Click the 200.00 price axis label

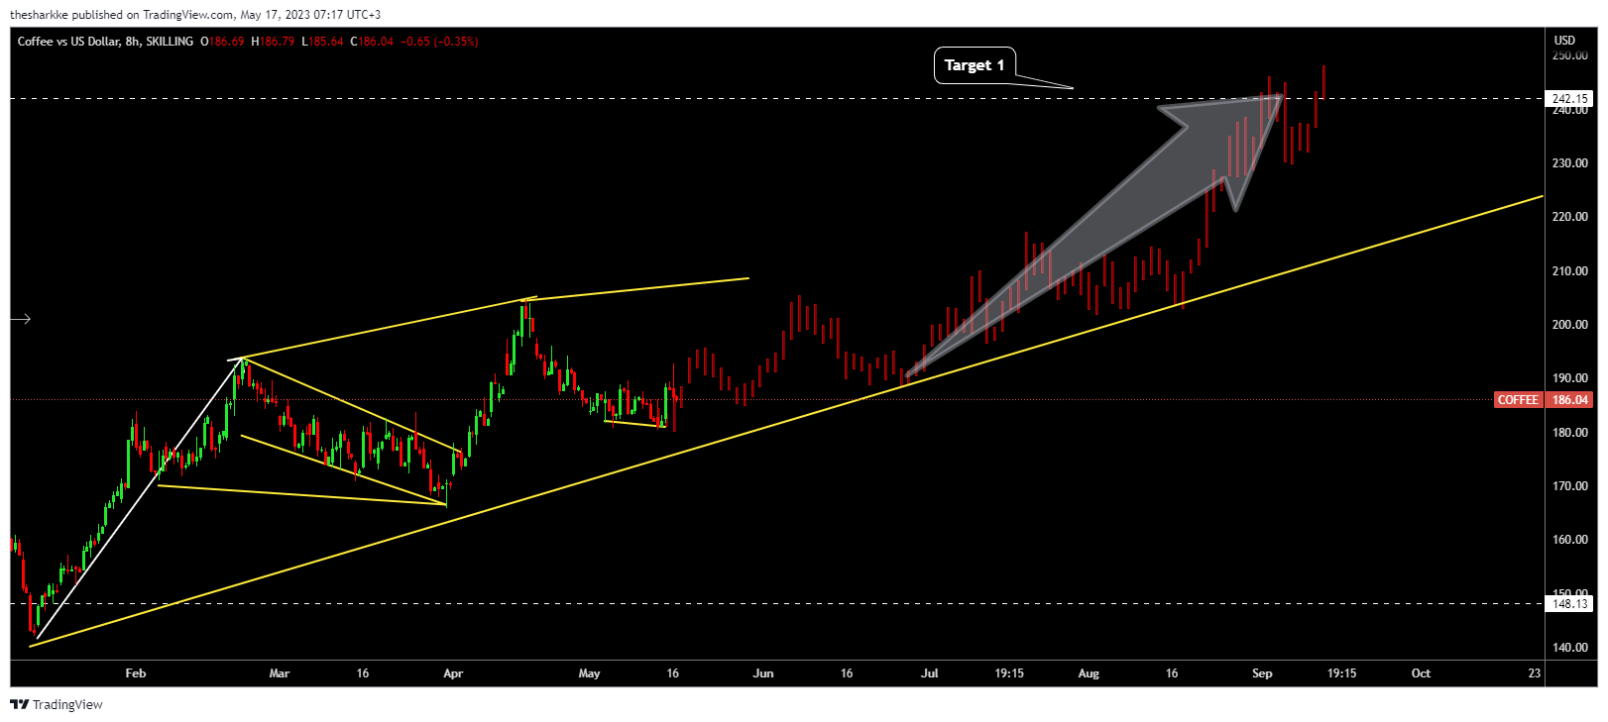[x=1569, y=325]
